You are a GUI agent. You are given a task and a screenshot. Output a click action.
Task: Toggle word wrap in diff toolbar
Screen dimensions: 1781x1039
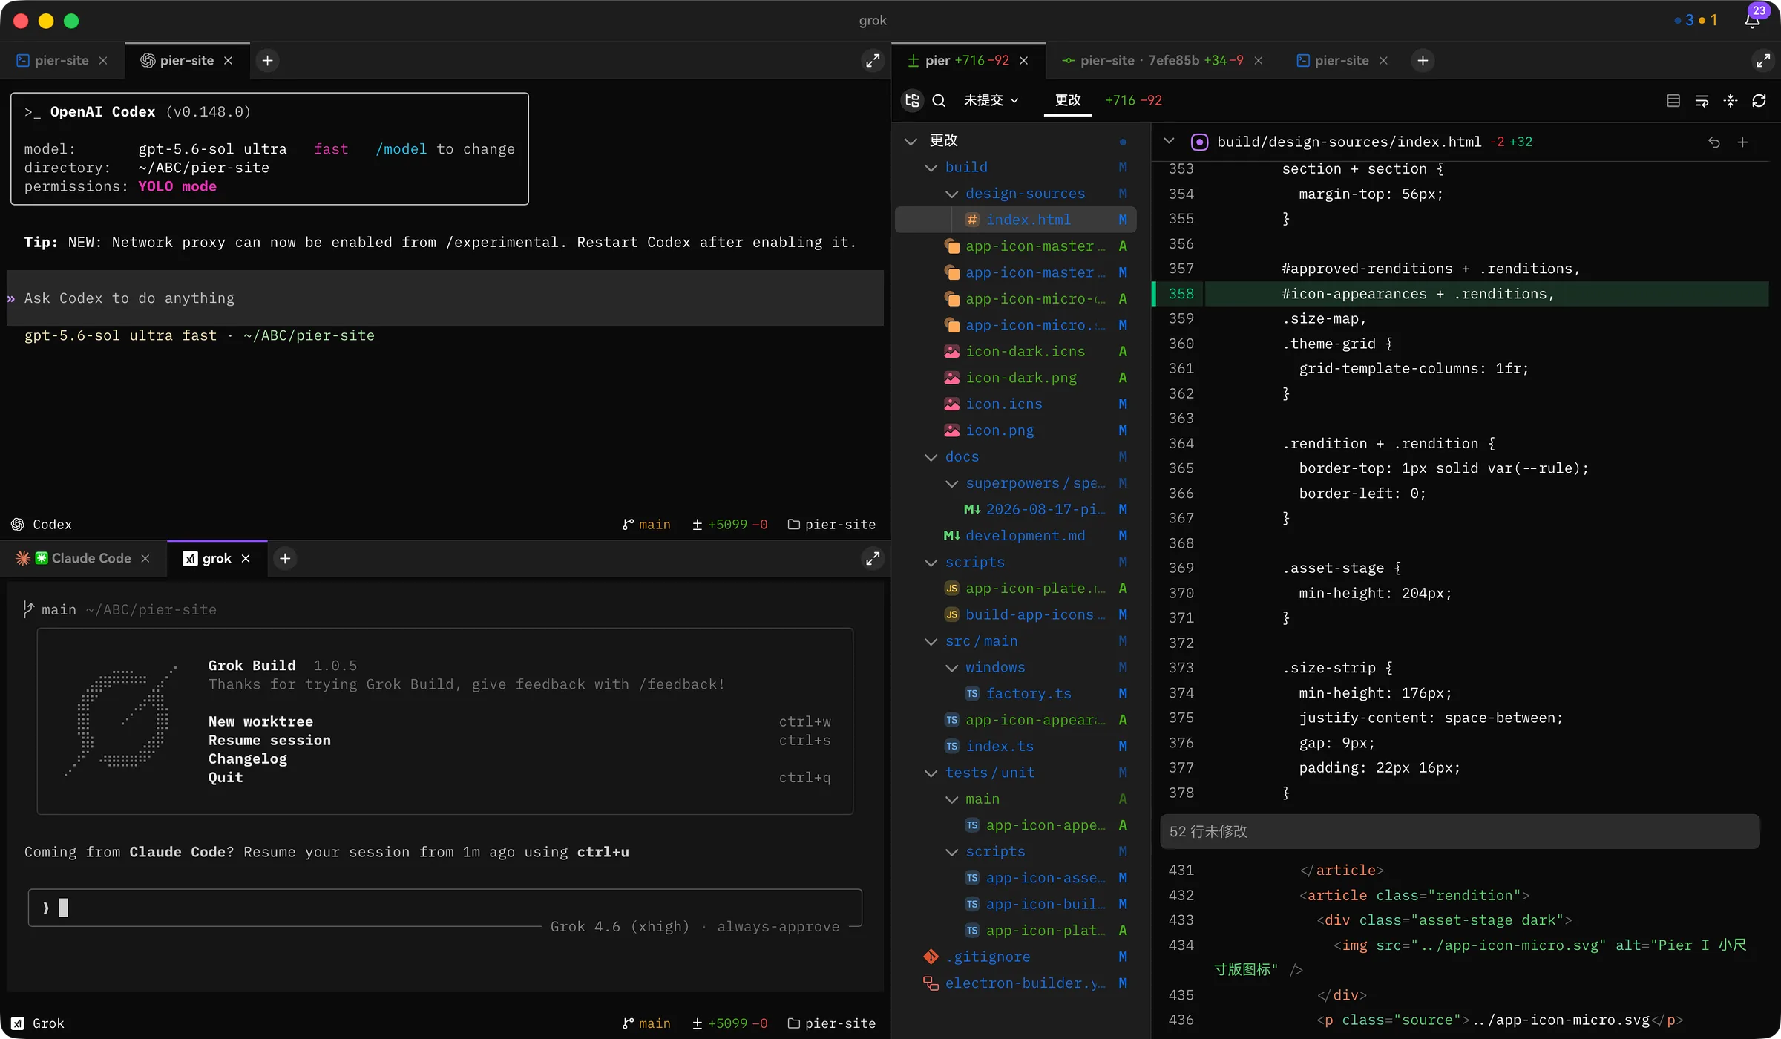[x=1702, y=100]
